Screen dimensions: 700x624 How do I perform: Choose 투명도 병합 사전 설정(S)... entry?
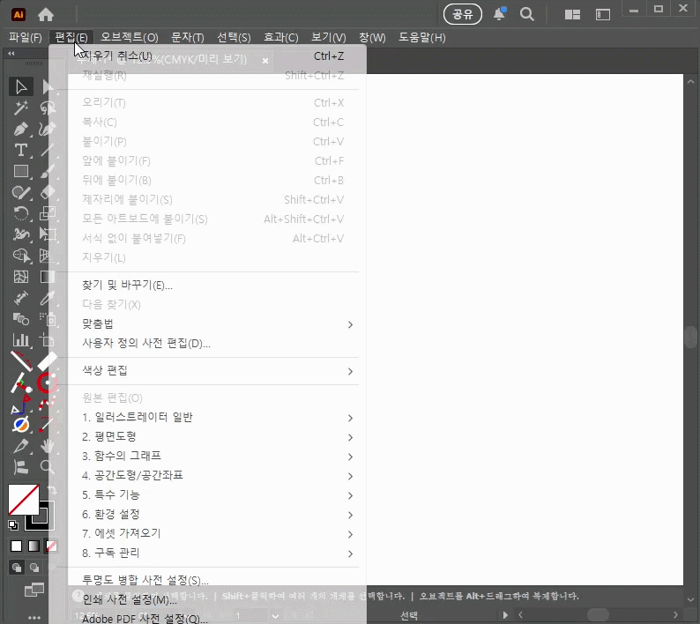[x=213, y=580]
